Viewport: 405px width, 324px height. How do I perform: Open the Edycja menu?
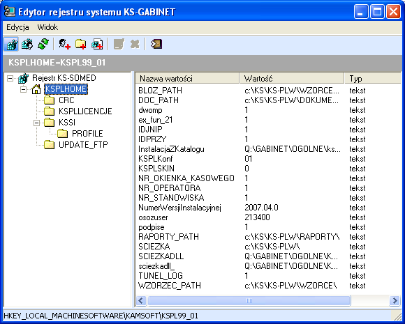point(17,27)
